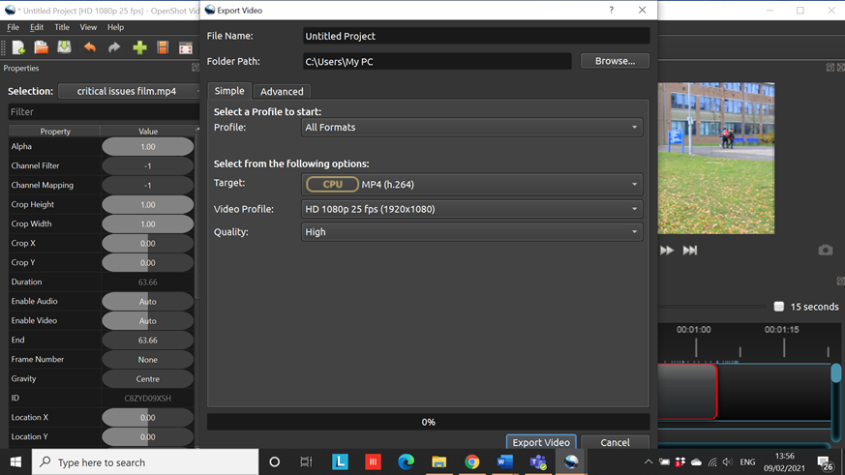Click the green Import Files plus icon
Image resolution: width=845 pixels, height=475 pixels.
pyautogui.click(x=139, y=47)
